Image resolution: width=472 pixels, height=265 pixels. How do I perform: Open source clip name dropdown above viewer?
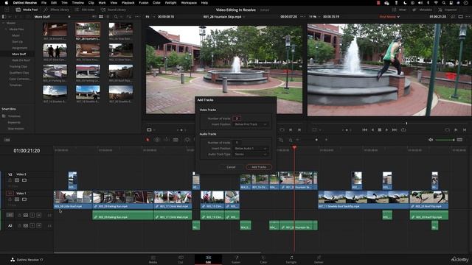coord(223,16)
